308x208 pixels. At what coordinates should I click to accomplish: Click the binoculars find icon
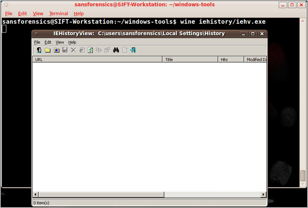coord(116,50)
